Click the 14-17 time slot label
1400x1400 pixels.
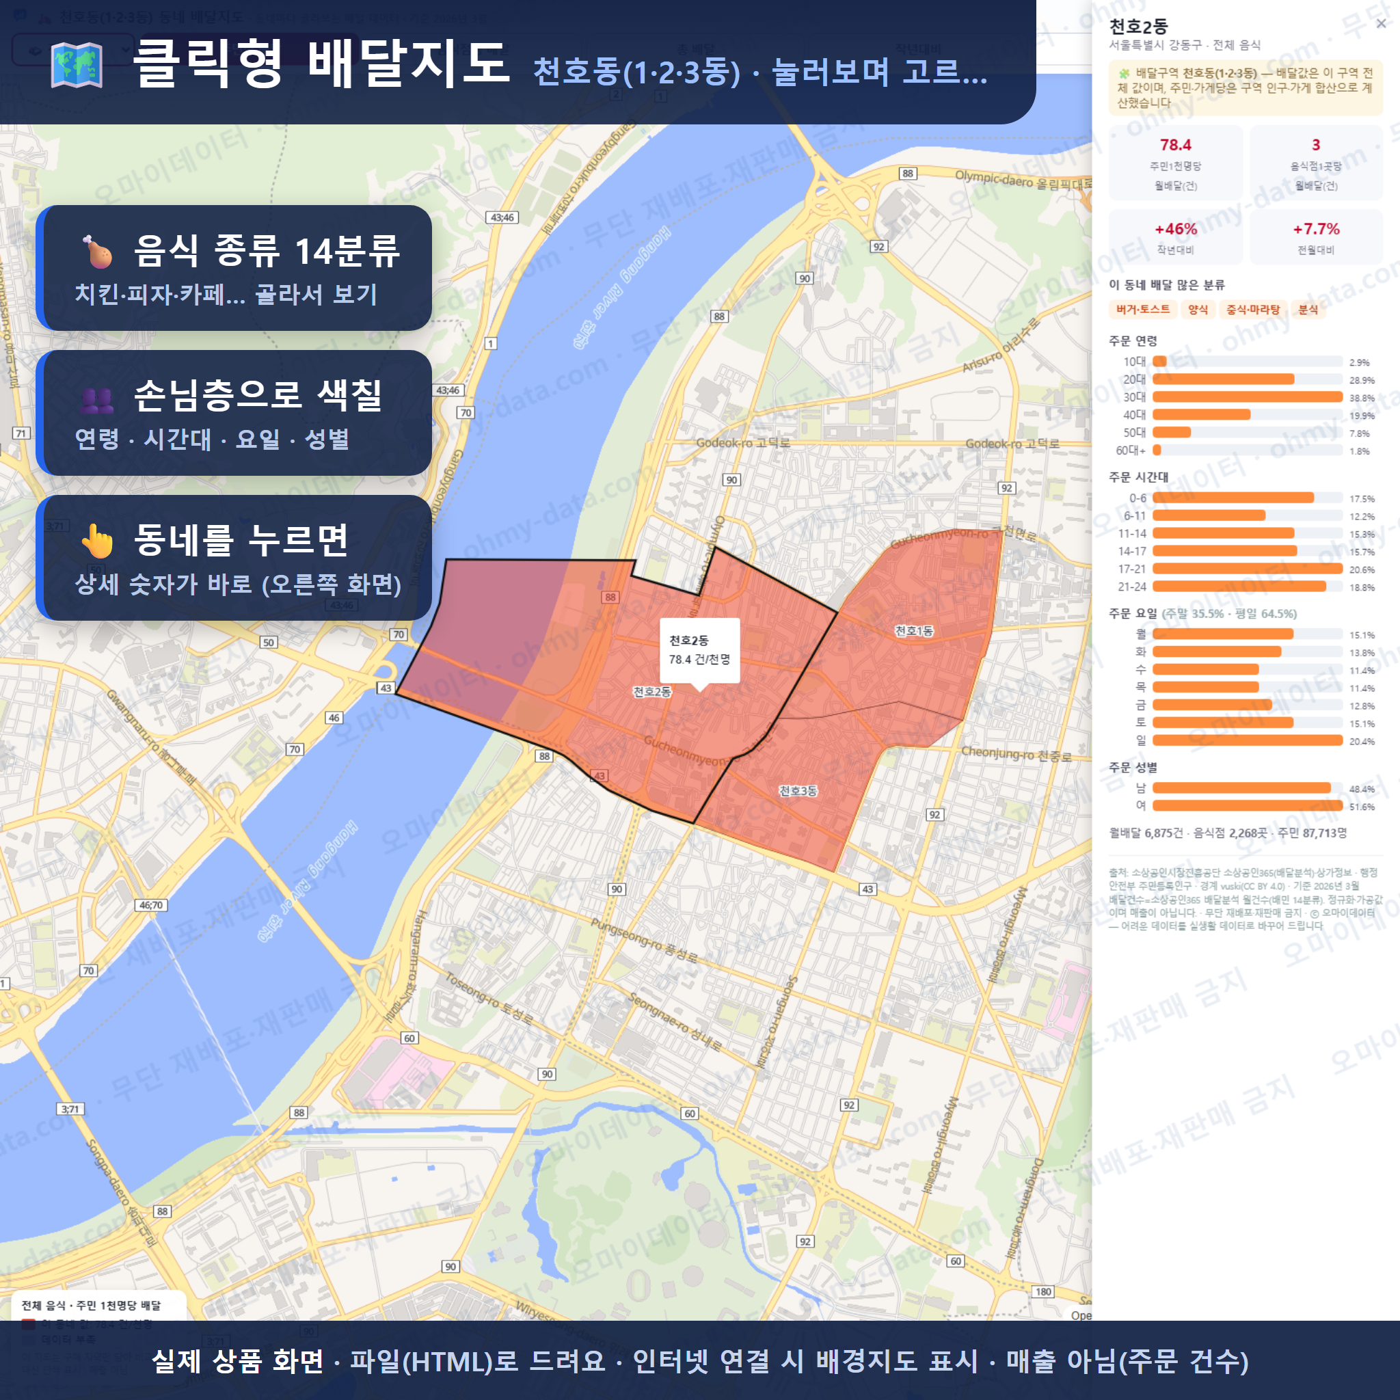click(1132, 552)
